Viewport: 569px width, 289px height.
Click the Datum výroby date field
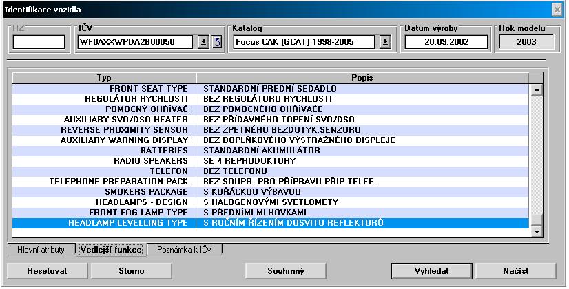coord(446,42)
